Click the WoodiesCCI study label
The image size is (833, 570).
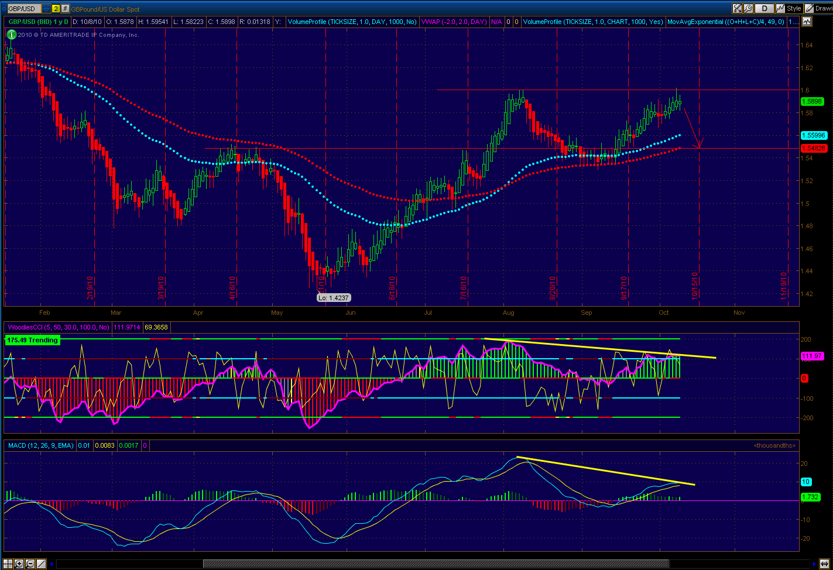click(58, 327)
